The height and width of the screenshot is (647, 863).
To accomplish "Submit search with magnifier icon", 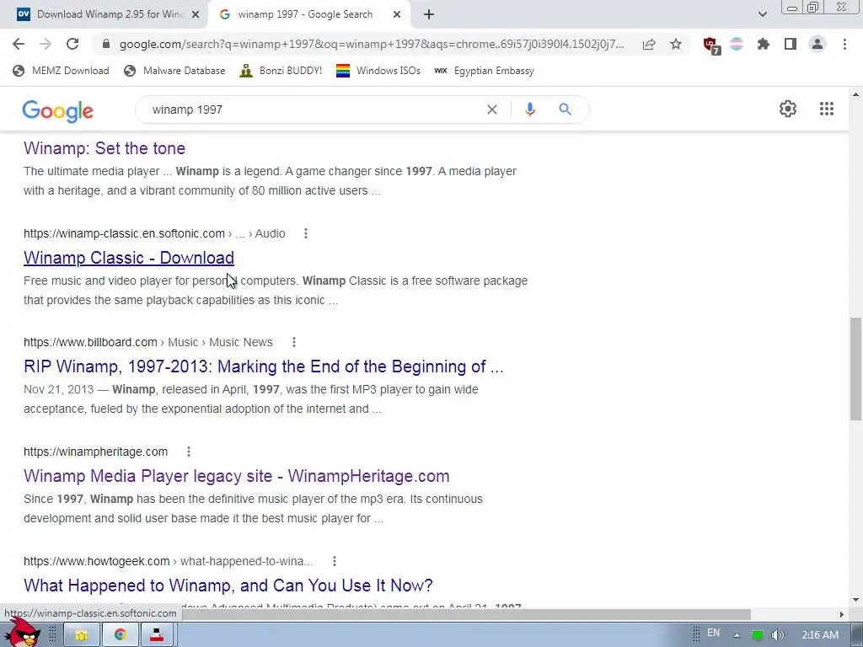I will pos(565,110).
